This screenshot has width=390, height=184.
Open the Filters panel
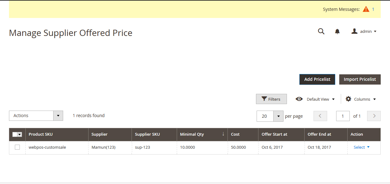[271, 99]
